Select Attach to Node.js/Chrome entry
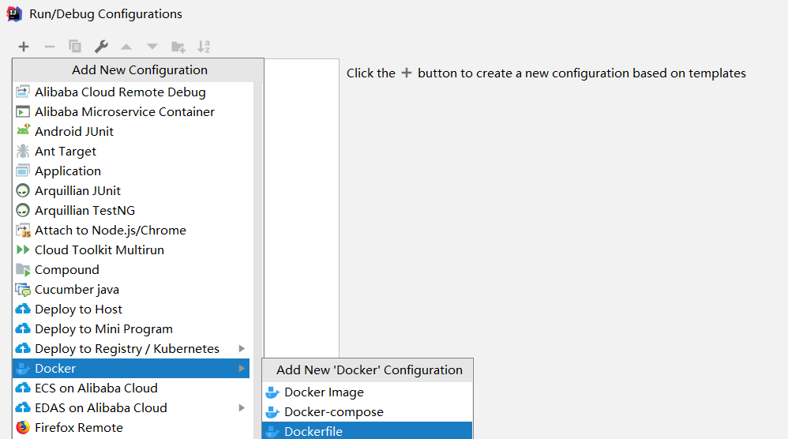The height and width of the screenshot is (439, 788). pos(131,230)
